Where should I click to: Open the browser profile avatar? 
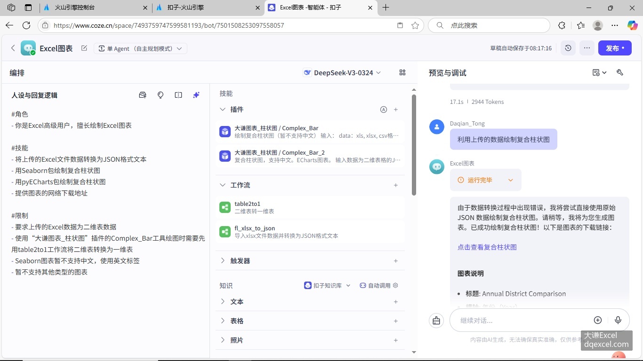(x=598, y=25)
